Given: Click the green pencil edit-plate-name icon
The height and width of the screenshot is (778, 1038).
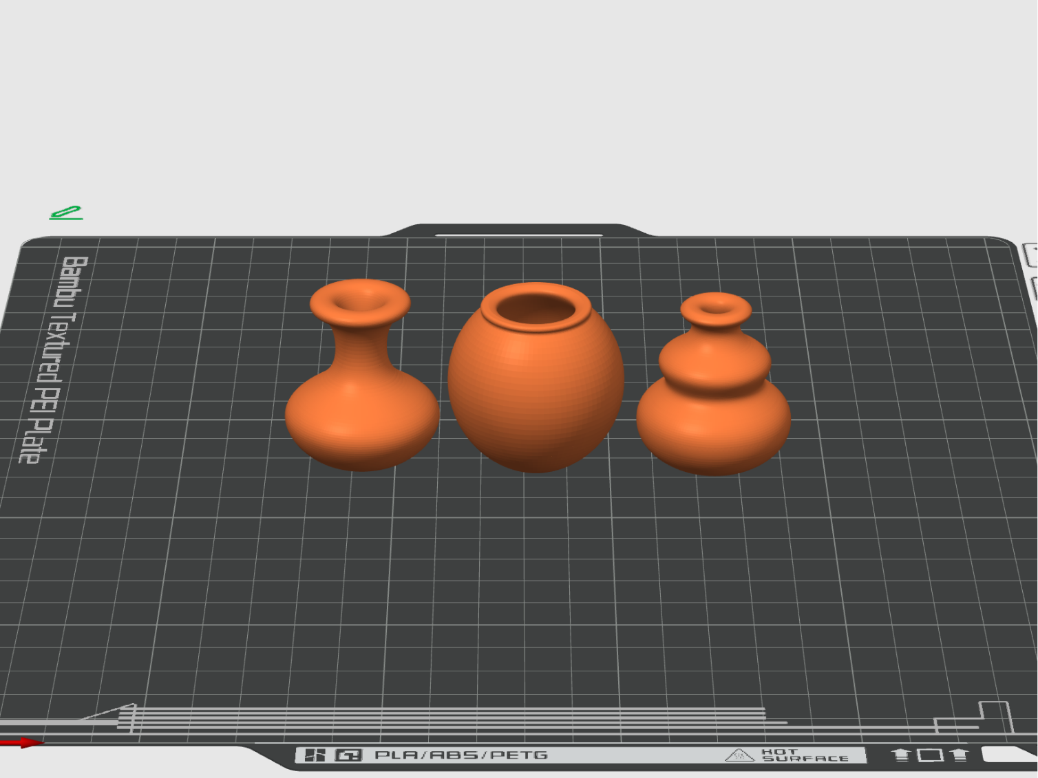Looking at the screenshot, I should pos(66,213).
